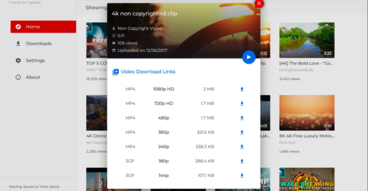Image resolution: width=368 pixels, height=191 pixels.
Task: Click the Video Download Links heading
Action: 148,72
